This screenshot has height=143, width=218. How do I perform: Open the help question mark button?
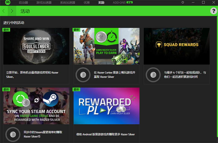(214, 11)
